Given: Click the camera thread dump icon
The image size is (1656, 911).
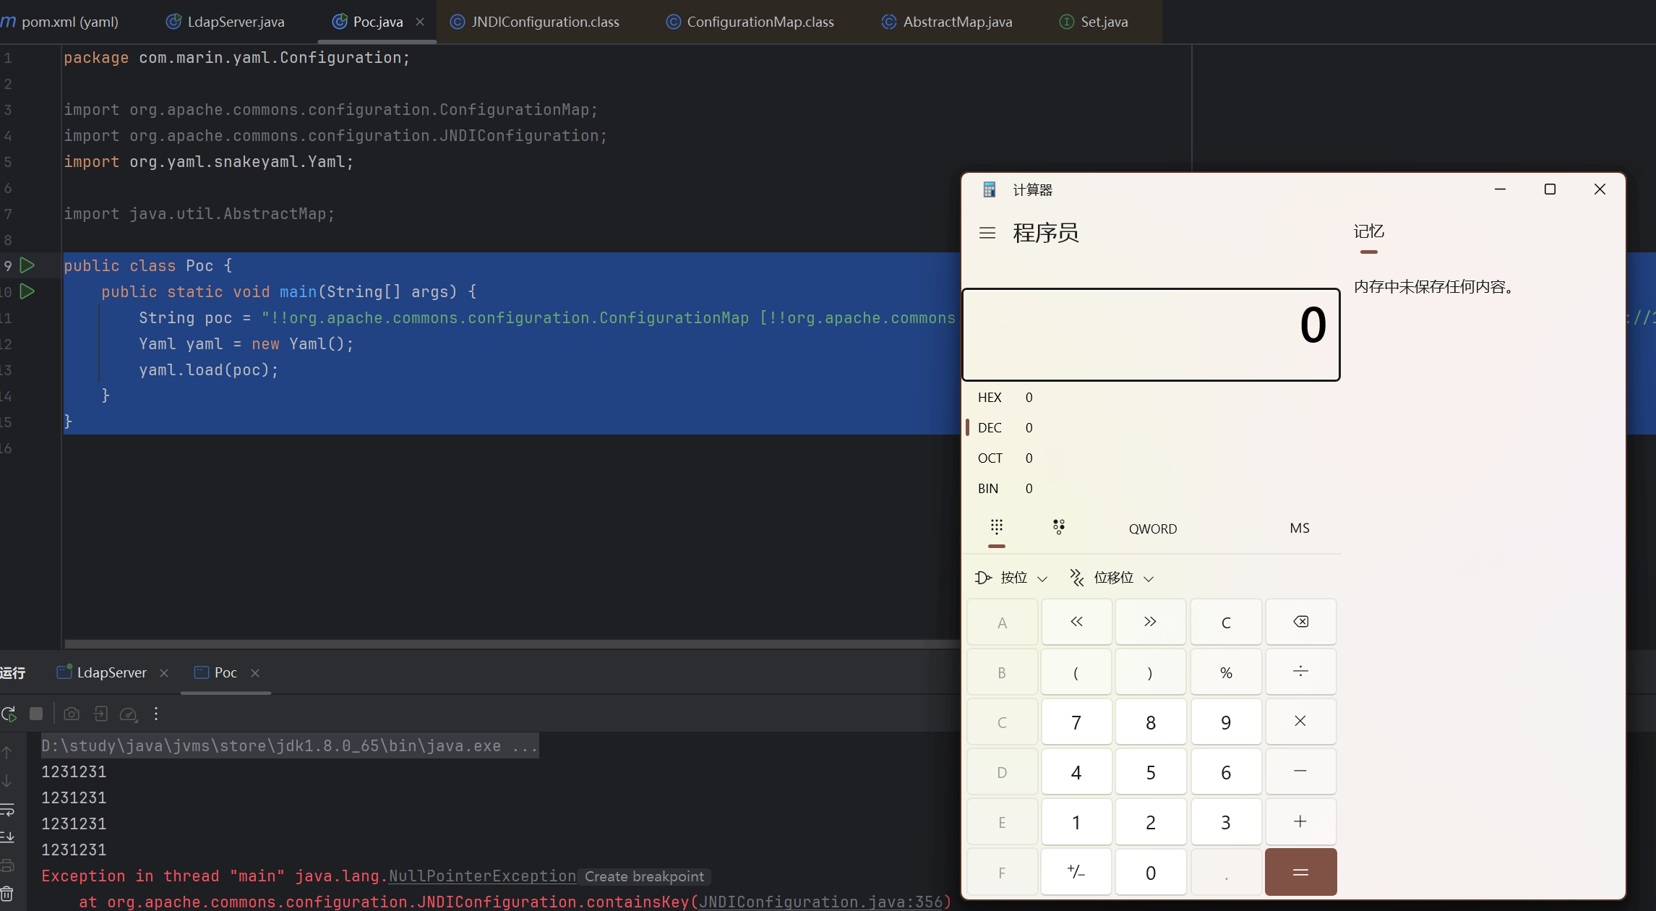Looking at the screenshot, I should tap(72, 714).
